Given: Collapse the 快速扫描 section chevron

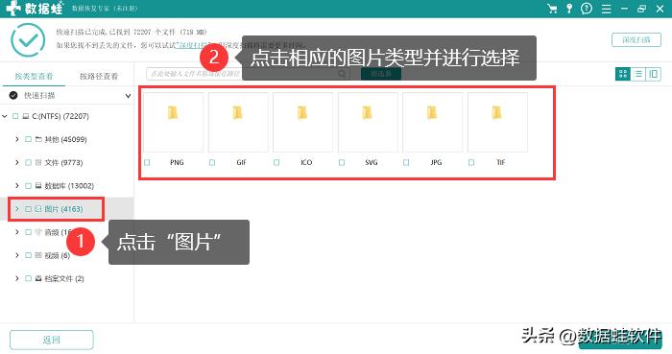Looking at the screenshot, I should 128,96.
